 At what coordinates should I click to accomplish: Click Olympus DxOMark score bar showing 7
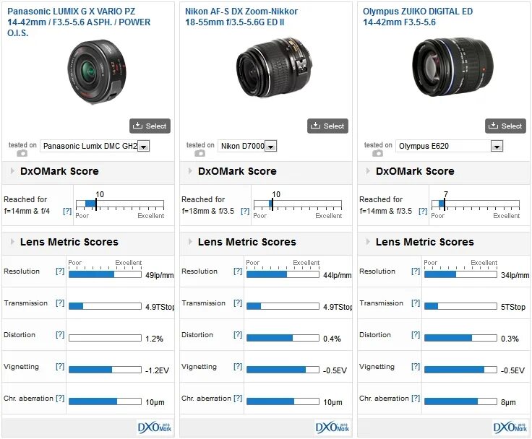click(x=476, y=204)
